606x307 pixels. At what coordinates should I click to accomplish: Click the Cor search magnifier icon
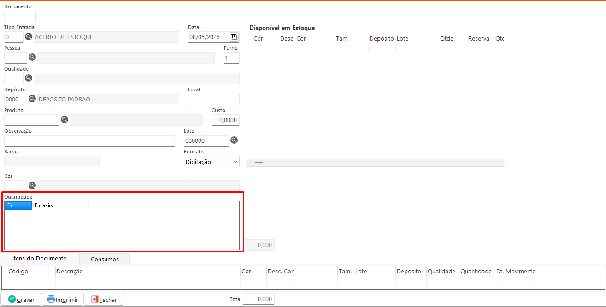click(x=32, y=185)
